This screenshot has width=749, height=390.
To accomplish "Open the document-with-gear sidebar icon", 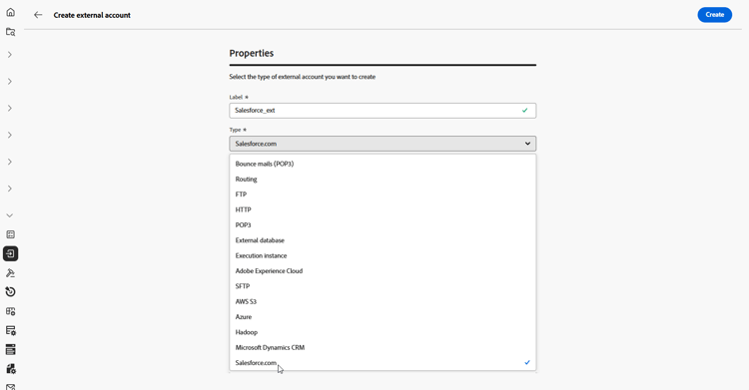I will [x=11, y=368].
